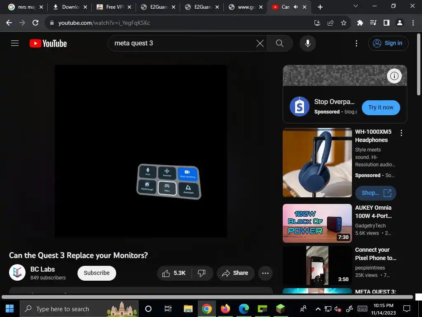Open Chrome profile icon
This screenshot has width=422, height=317.
point(400,23)
